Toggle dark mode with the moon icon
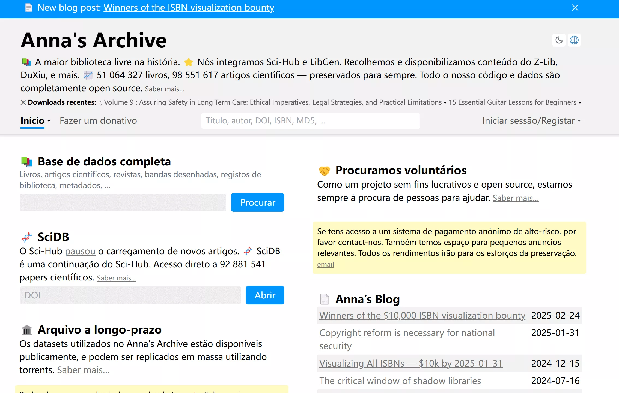The image size is (619, 393). pyautogui.click(x=559, y=40)
